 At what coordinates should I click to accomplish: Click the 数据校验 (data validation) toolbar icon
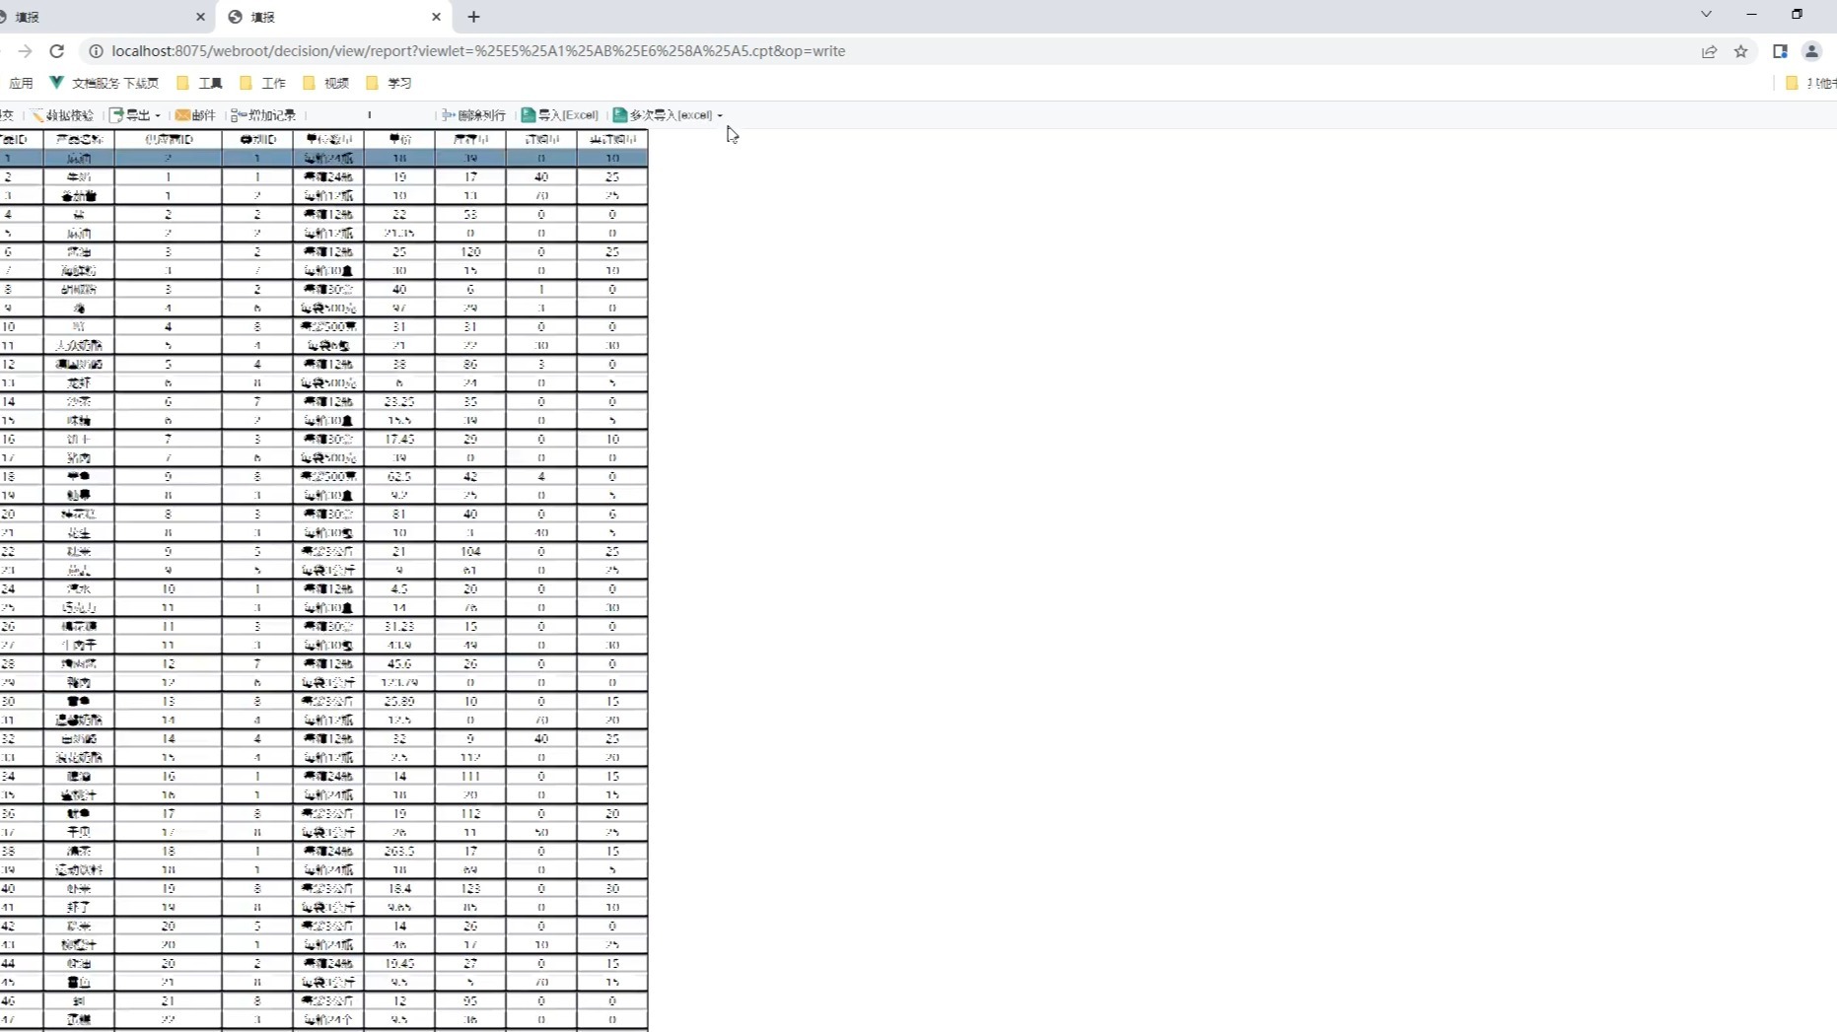(x=37, y=115)
